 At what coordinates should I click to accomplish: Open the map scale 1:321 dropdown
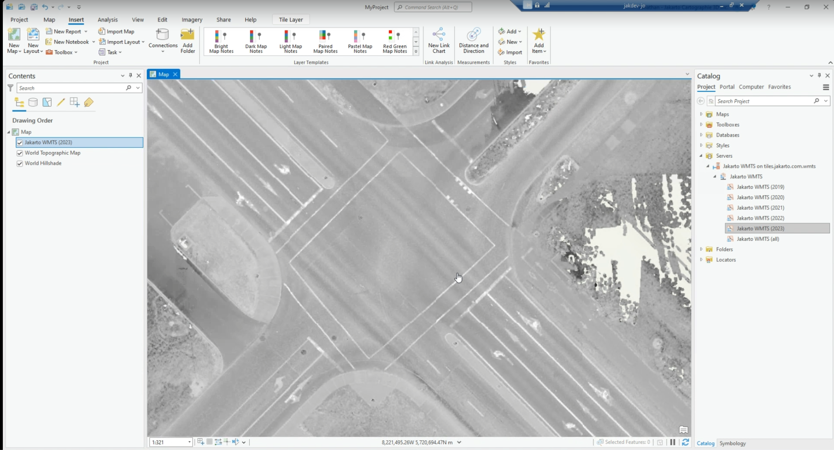coord(189,442)
